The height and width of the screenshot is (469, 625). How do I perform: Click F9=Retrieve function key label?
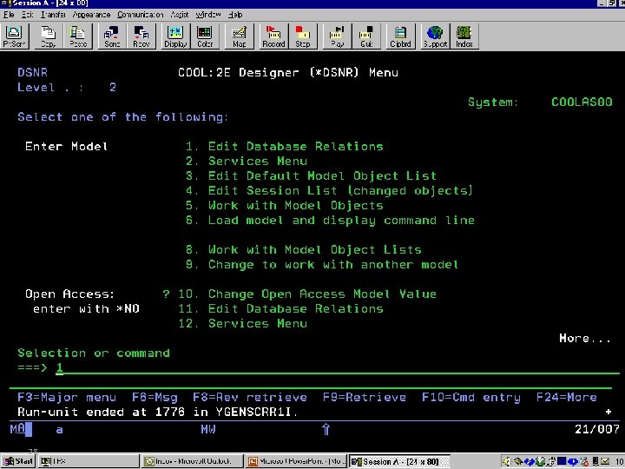pyautogui.click(x=365, y=397)
